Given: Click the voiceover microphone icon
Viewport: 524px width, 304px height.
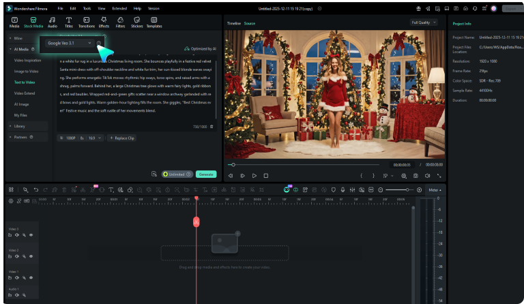Looking at the screenshot, I should click(x=343, y=190).
